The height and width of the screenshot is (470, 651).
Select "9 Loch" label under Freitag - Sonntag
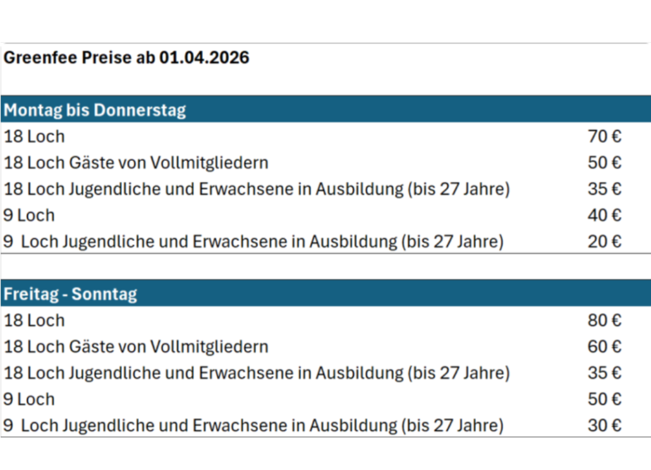click(x=29, y=399)
